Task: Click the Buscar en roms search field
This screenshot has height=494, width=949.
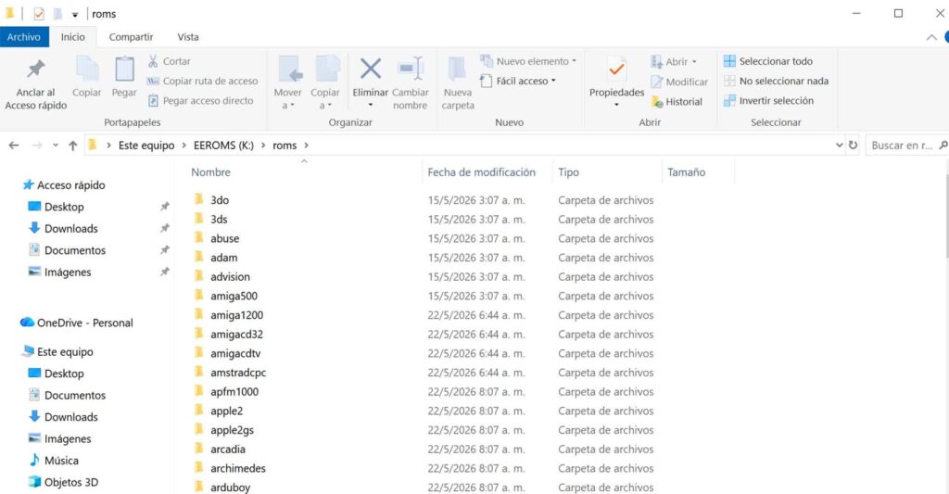Action: [906, 146]
